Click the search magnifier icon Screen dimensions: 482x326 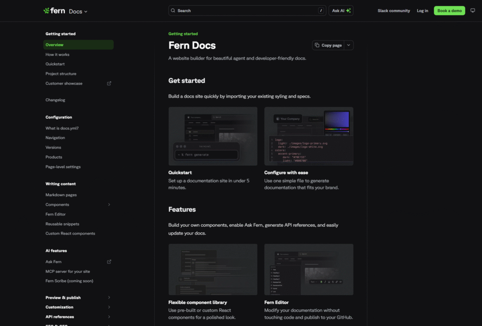(173, 11)
